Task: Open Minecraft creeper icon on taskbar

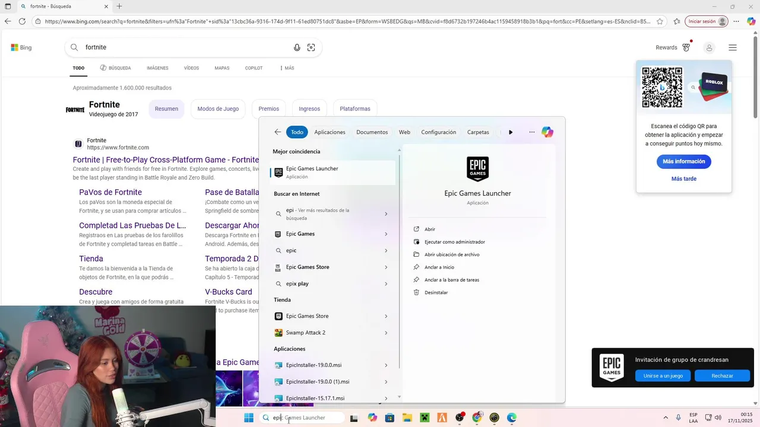Action: (425, 418)
